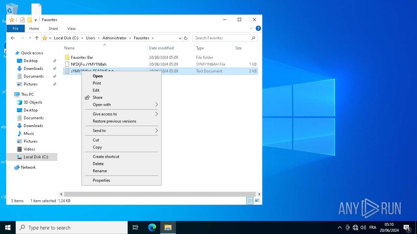Sort by the Name column header
This screenshot has height=234, width=417.
point(104,48)
